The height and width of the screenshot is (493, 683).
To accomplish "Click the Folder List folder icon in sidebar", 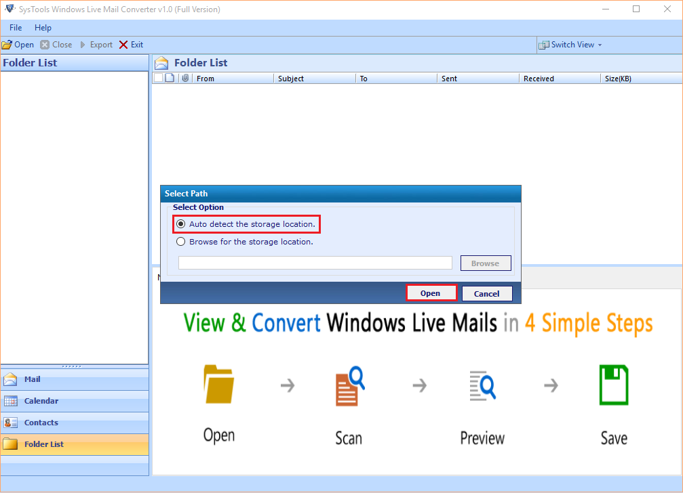I will (10, 444).
